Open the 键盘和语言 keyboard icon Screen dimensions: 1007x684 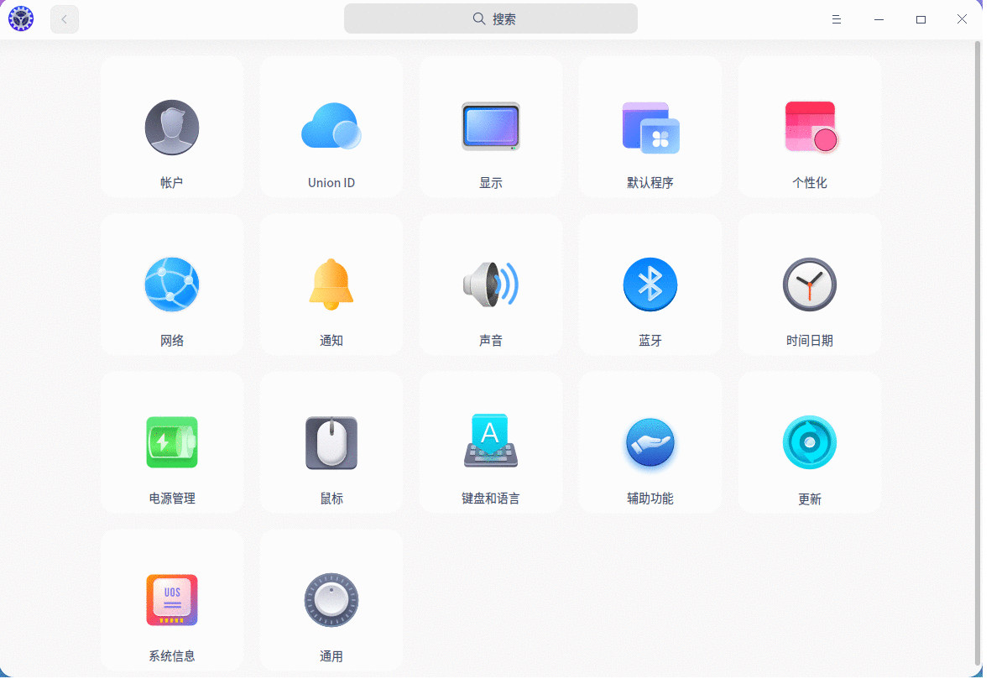point(491,441)
